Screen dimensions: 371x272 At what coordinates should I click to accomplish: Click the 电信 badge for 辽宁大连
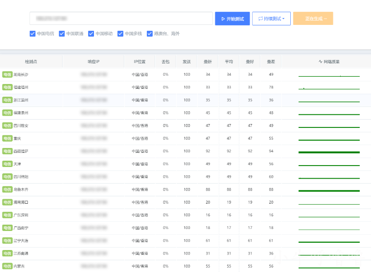coord(7,241)
